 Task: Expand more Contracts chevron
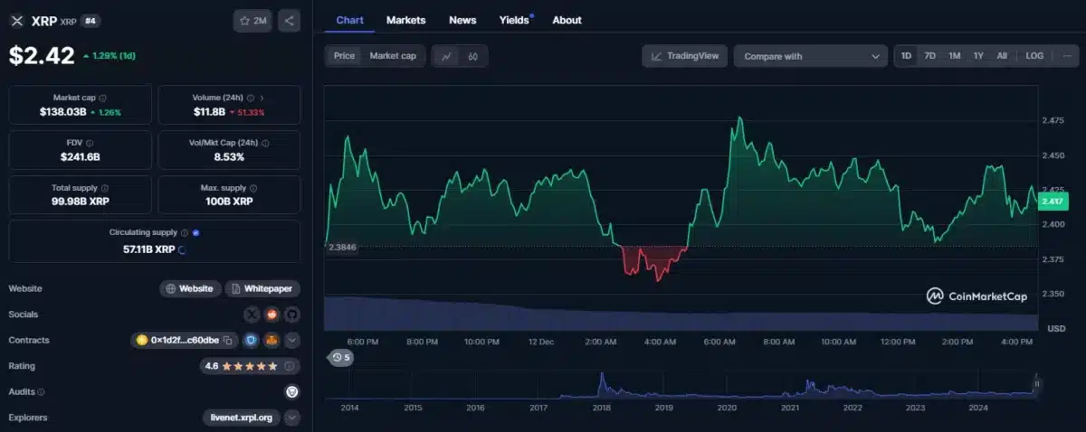[292, 340]
